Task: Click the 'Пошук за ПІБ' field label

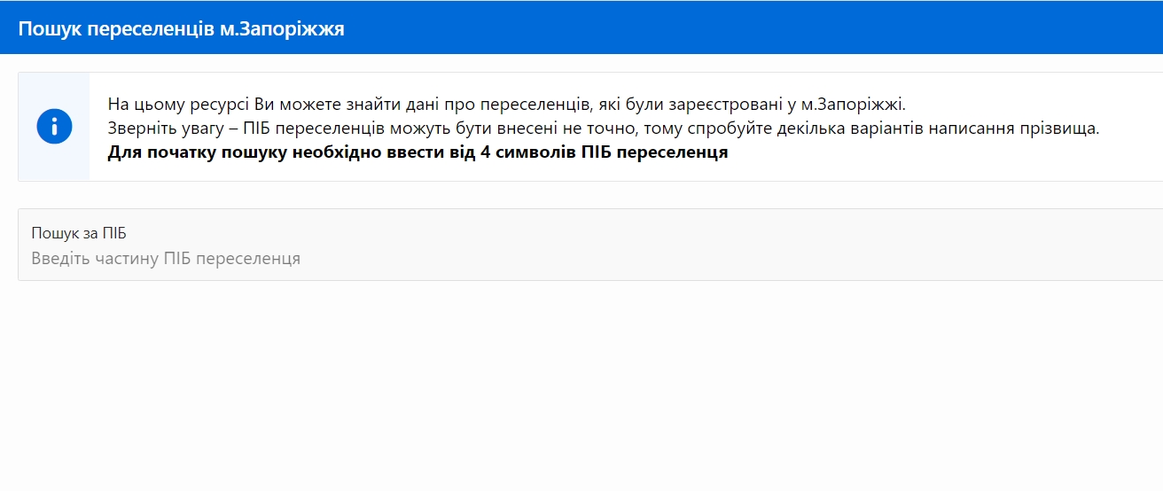Action: [x=79, y=234]
